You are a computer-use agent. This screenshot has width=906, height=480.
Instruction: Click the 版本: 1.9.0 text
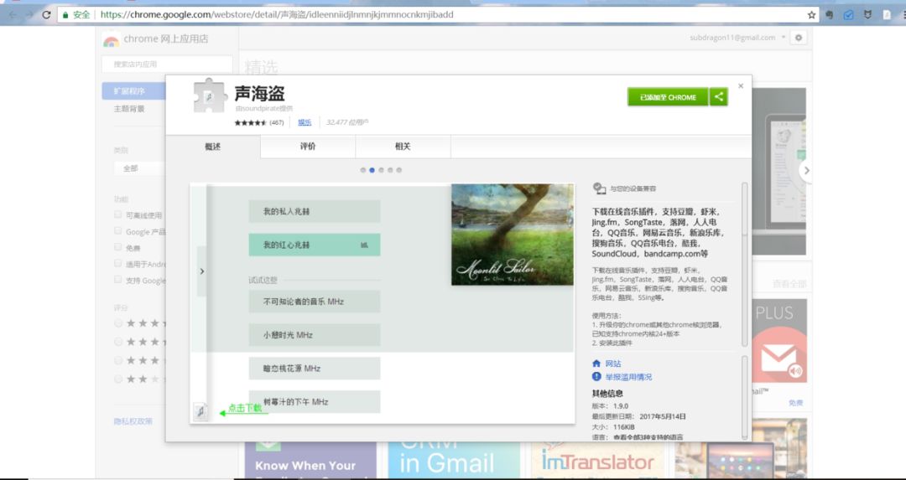coord(610,406)
